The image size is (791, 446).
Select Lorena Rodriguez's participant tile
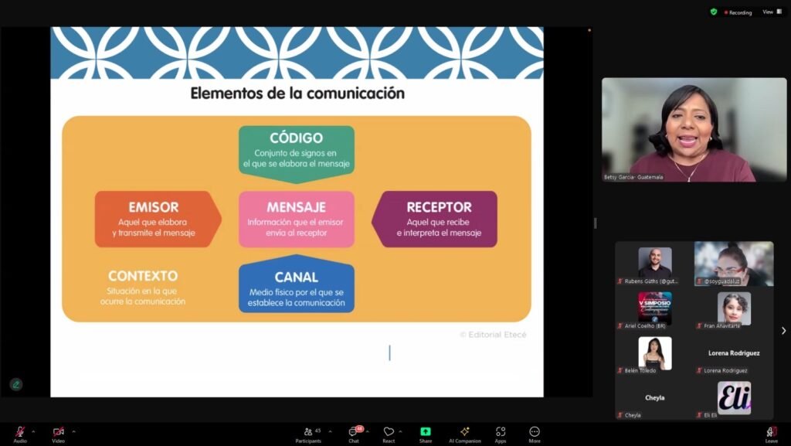pyautogui.click(x=734, y=354)
